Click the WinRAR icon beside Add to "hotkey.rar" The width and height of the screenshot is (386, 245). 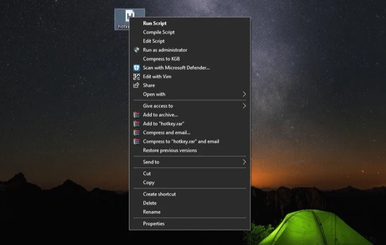(137, 124)
